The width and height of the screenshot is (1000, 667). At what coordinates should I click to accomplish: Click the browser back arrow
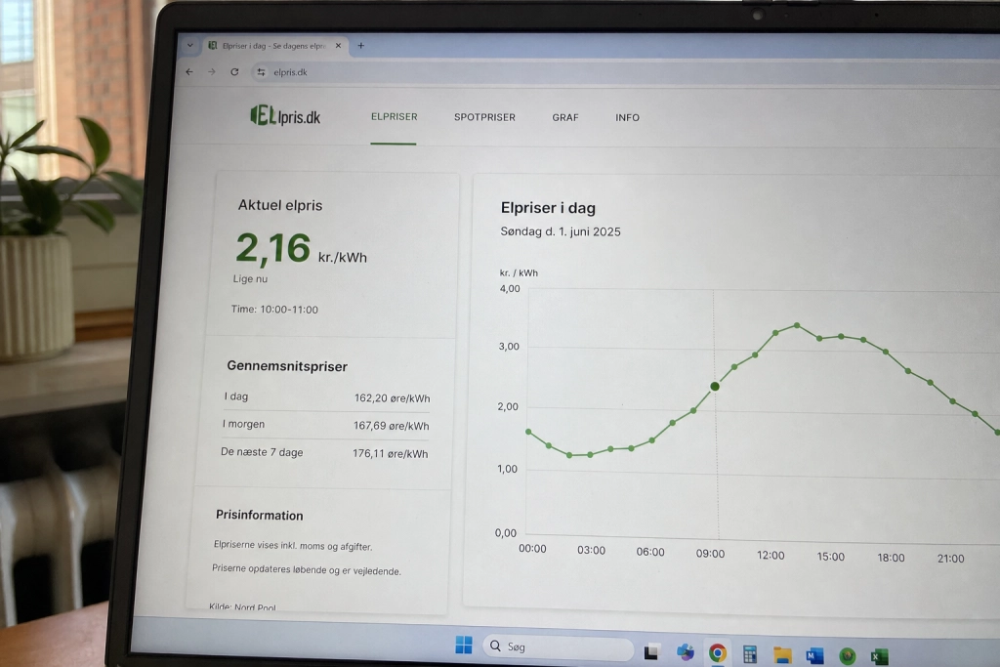click(189, 72)
